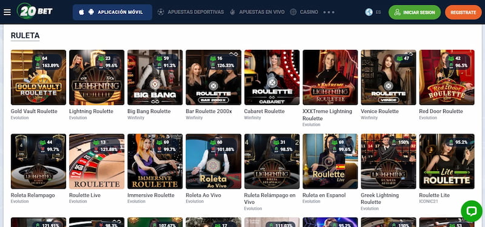Image resolution: width=485 pixels, height=227 pixels.
Task: Click the Roleta Ao Vivo title text
Action: point(204,195)
